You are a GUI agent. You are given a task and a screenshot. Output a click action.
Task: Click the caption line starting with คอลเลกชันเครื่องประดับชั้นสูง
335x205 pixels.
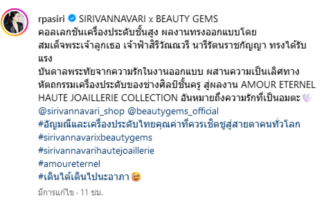147,32
